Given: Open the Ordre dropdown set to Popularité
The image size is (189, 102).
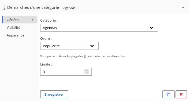Looking at the screenshot, I should [x=69, y=46].
